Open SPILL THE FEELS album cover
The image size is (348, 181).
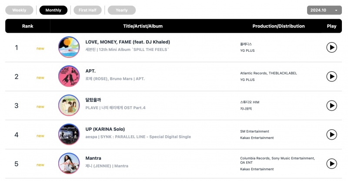point(69,47)
